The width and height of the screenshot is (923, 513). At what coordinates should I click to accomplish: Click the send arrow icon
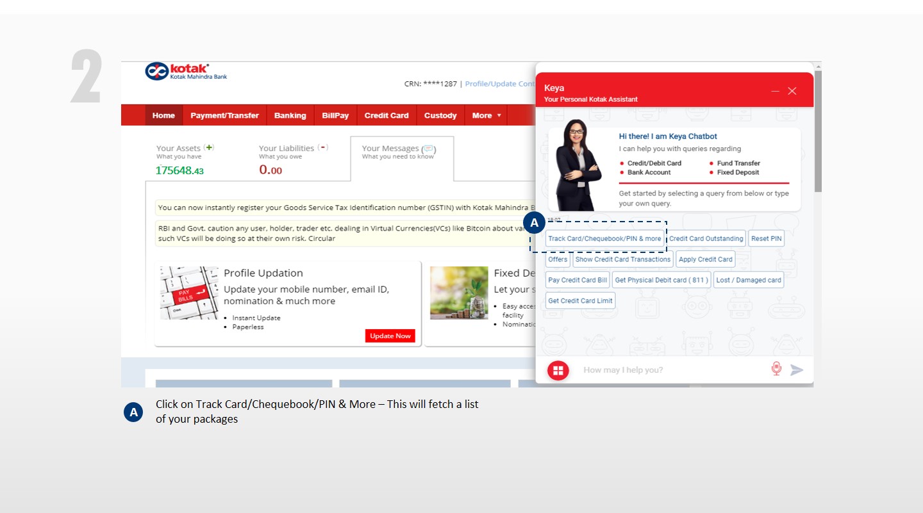(x=797, y=370)
